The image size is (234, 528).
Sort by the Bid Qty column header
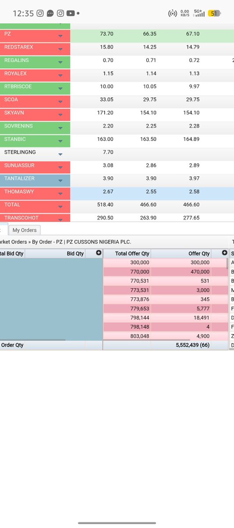(x=75, y=253)
